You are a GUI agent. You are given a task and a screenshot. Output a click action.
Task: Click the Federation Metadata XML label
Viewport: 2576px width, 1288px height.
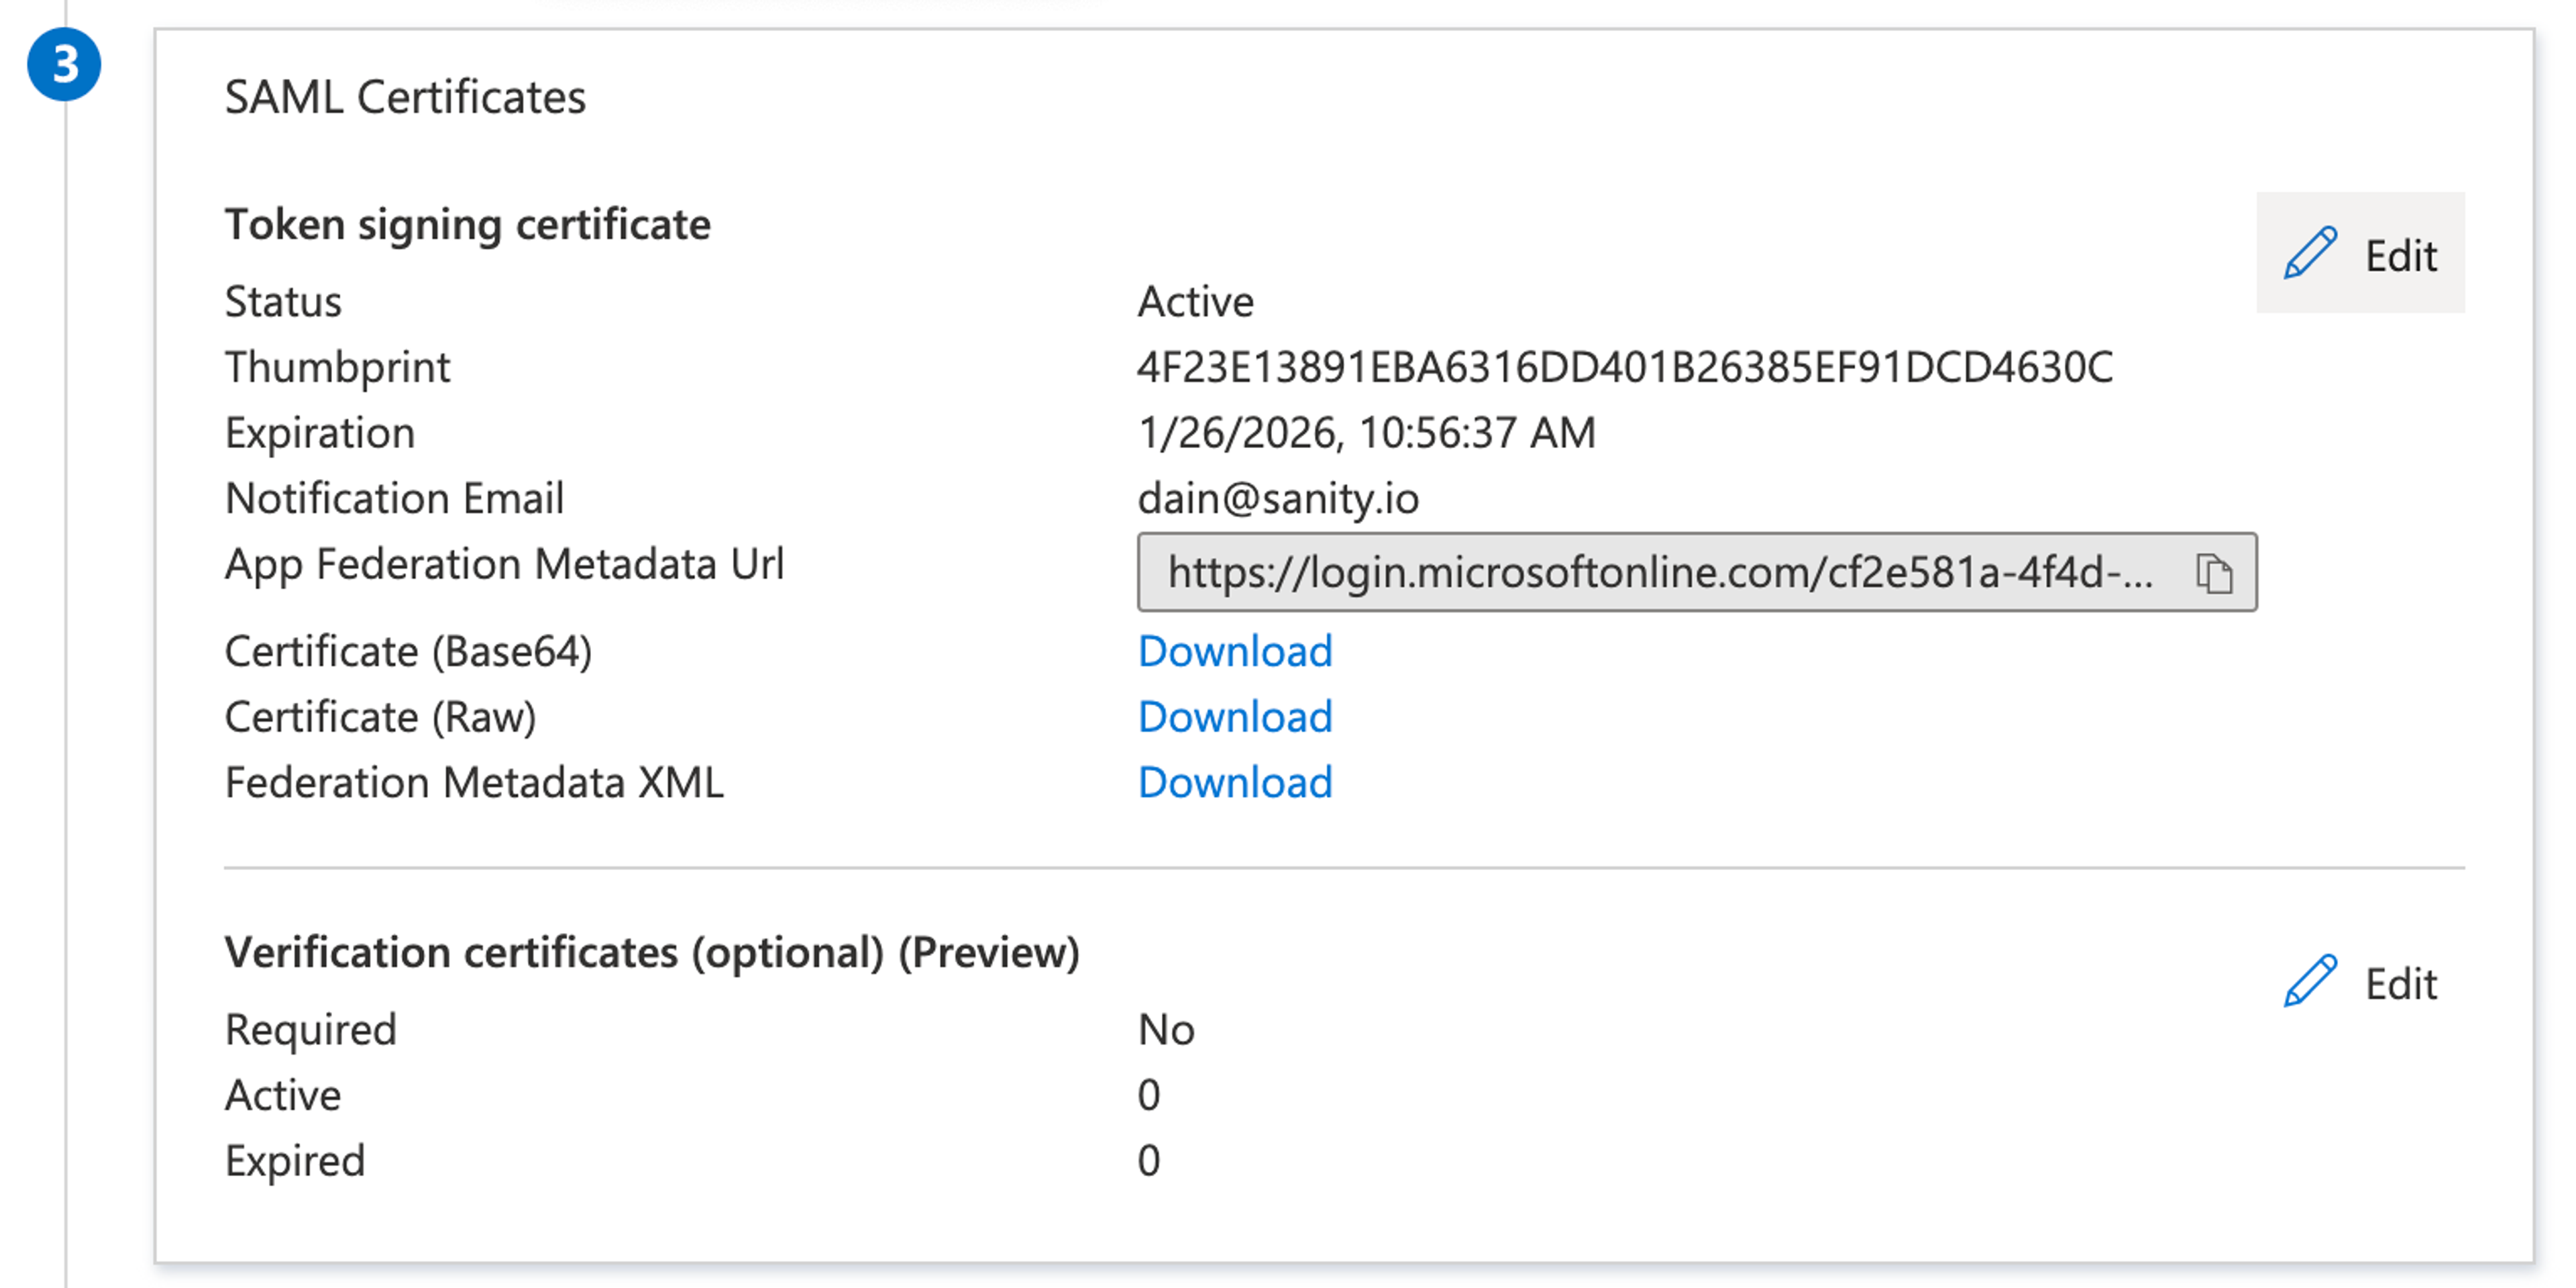[474, 782]
